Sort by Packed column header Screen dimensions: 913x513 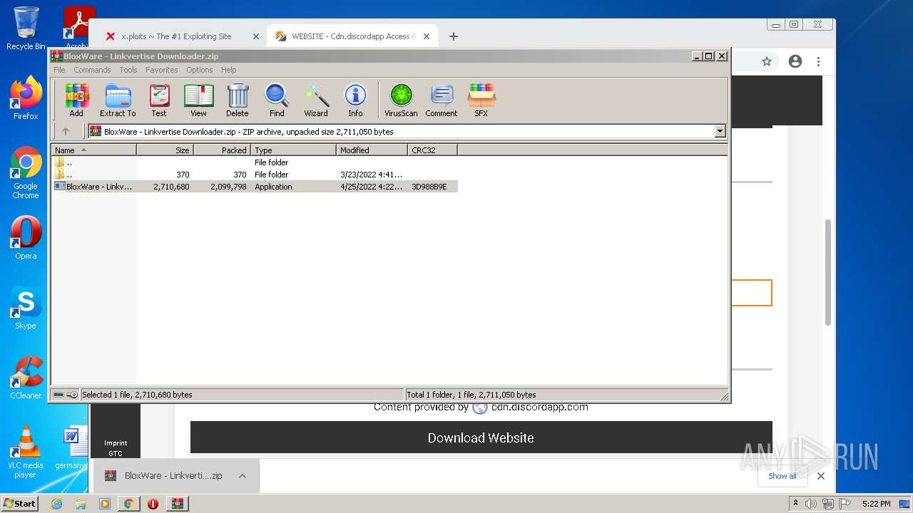click(222, 150)
